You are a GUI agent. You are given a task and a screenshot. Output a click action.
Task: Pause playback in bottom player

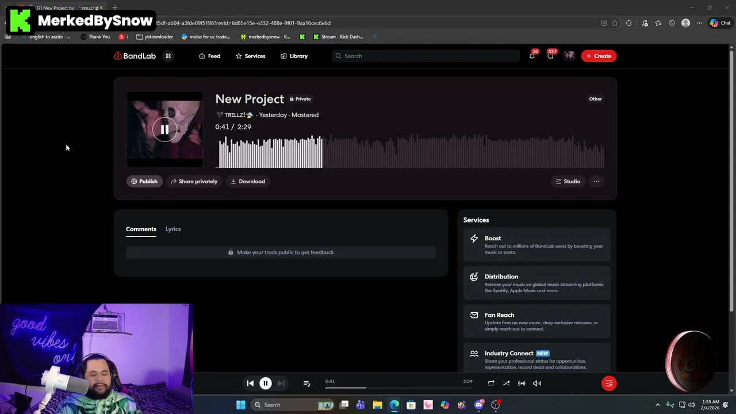pyautogui.click(x=266, y=383)
